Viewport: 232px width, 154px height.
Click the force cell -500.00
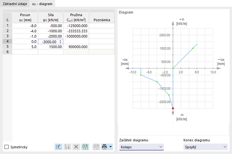click(x=50, y=26)
